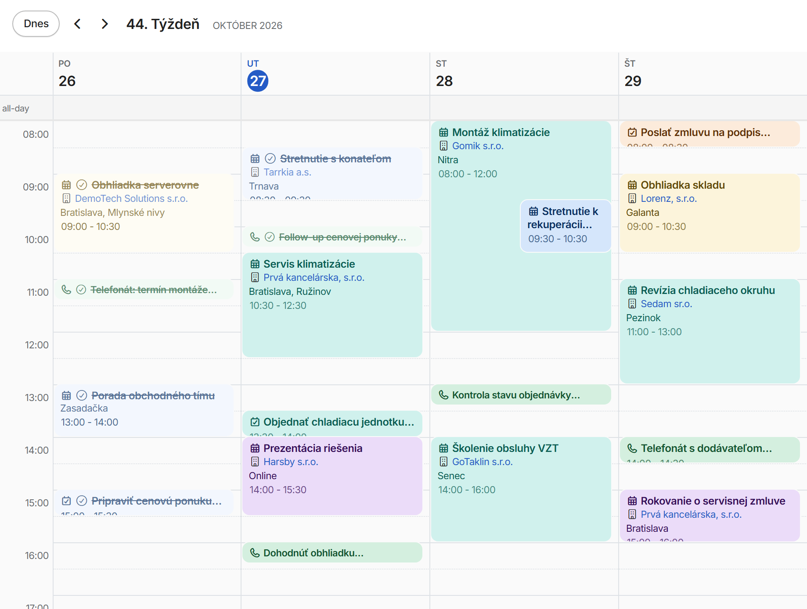Click calendar icon on Revízia chladiaceho okruhu

click(632, 290)
